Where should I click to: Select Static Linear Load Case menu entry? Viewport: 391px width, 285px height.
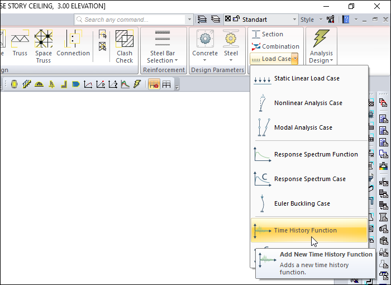point(307,78)
